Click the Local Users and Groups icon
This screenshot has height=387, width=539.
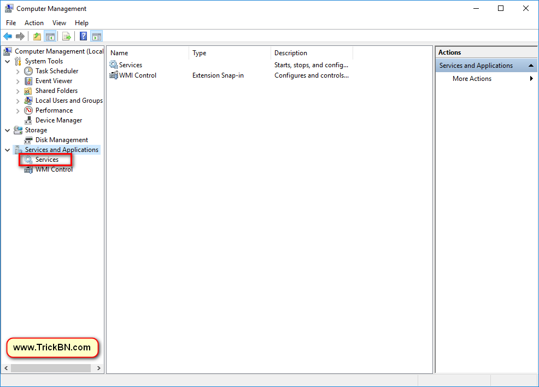(28, 101)
